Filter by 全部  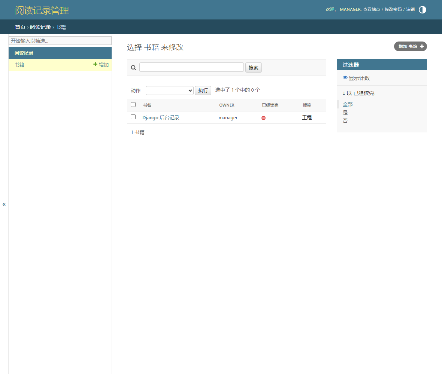pyautogui.click(x=348, y=104)
